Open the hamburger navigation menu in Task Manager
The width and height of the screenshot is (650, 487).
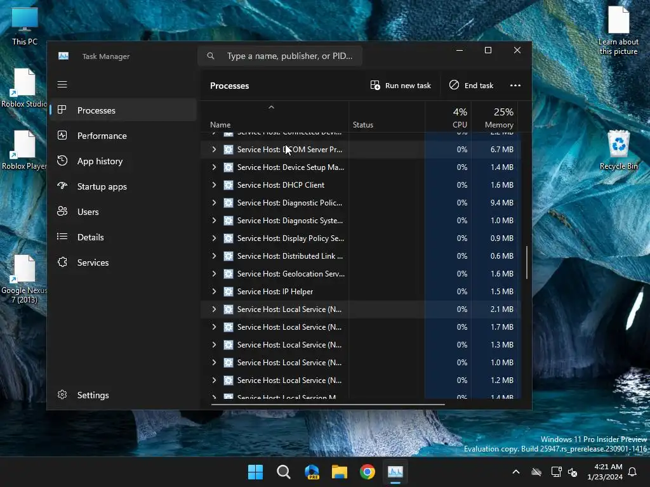click(62, 84)
